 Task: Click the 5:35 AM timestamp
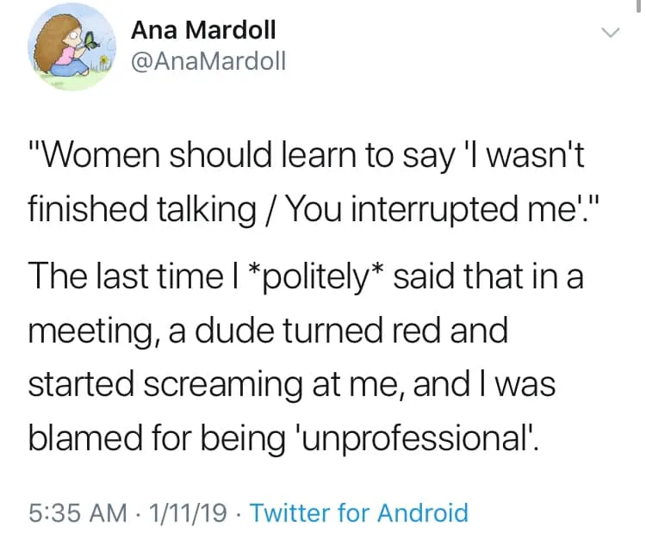(78, 513)
